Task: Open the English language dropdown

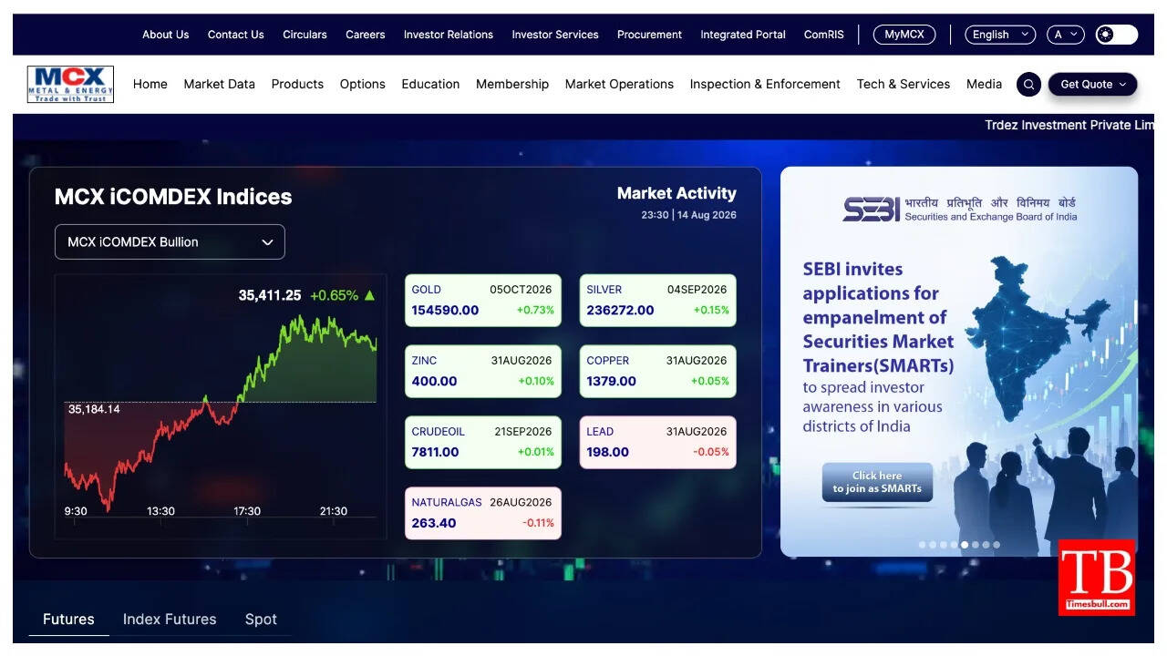Action: pyautogui.click(x=1000, y=35)
